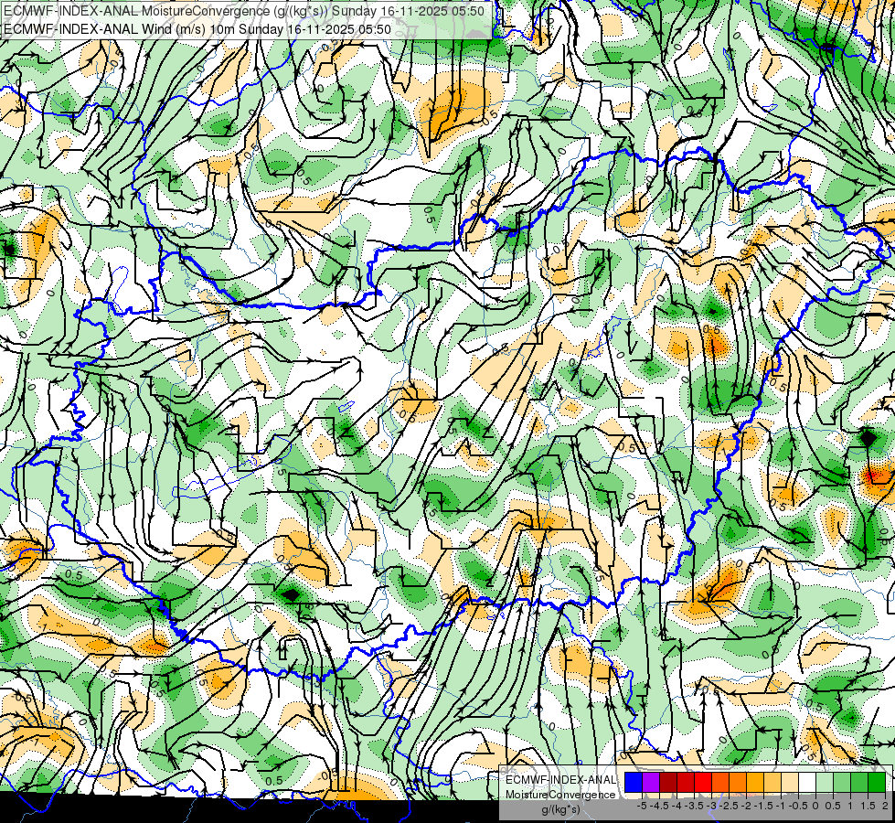This screenshot has height=823, width=895.
Task: Click the legend tick label -1.5
Action: point(763,806)
